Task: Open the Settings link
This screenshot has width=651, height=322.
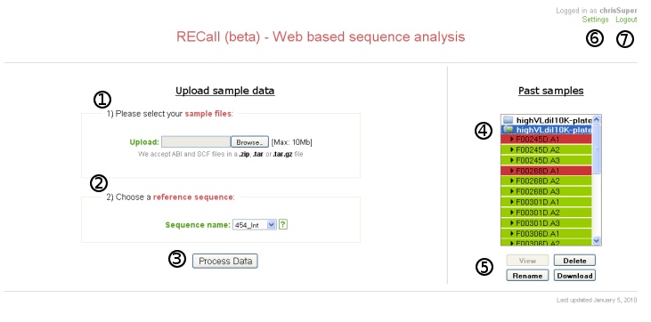Action: tap(595, 20)
